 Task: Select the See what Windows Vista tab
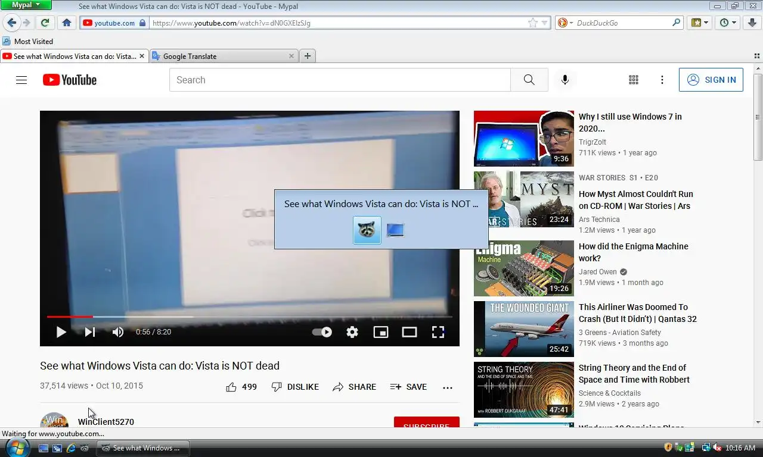click(x=74, y=56)
